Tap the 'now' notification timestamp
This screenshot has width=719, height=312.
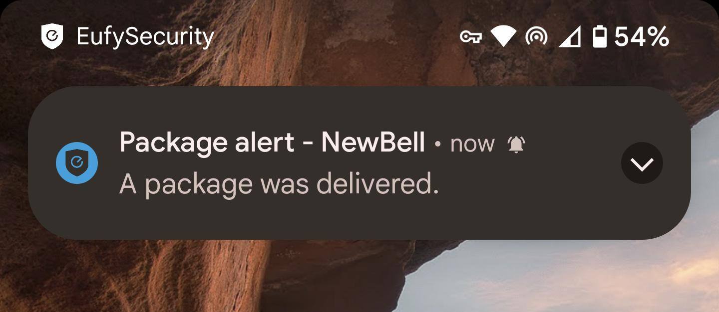pos(472,145)
